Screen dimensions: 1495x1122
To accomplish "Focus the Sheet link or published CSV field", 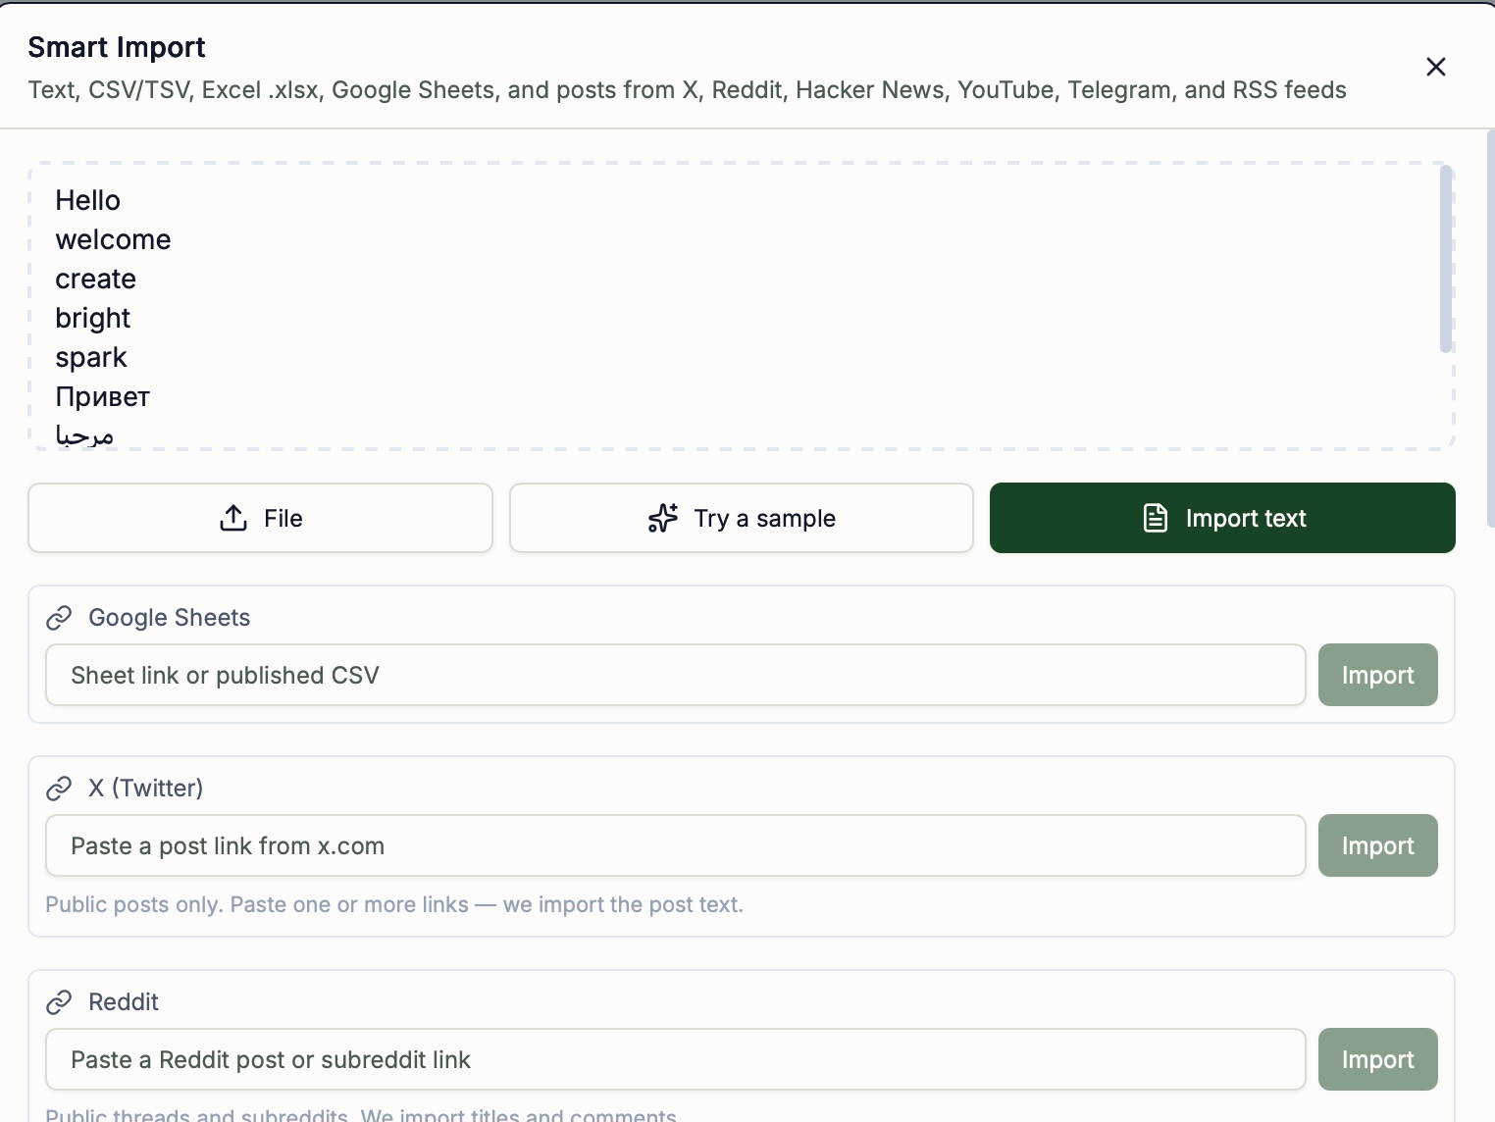I will coord(676,675).
